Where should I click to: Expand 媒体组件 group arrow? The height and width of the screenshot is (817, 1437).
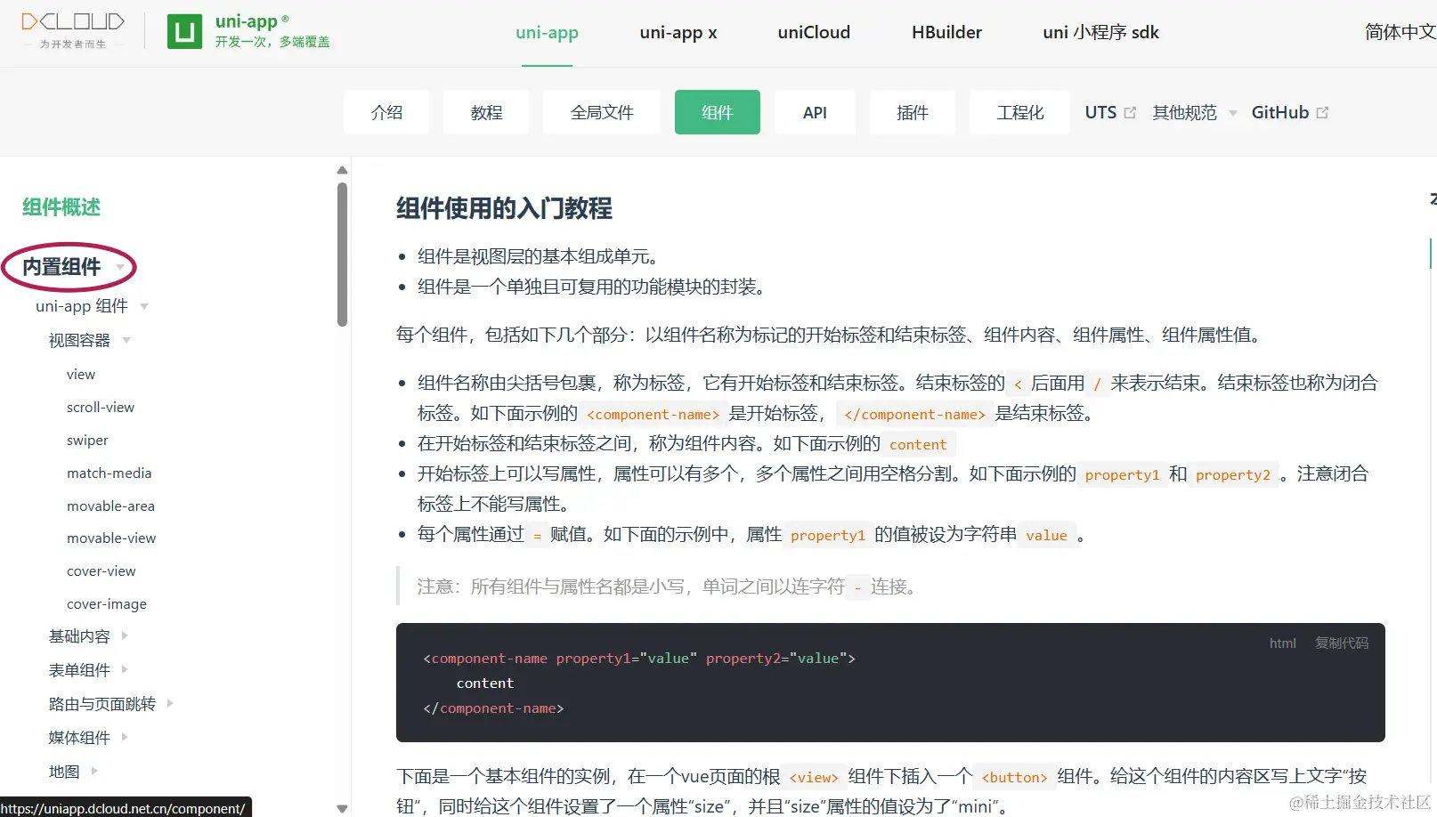125,737
